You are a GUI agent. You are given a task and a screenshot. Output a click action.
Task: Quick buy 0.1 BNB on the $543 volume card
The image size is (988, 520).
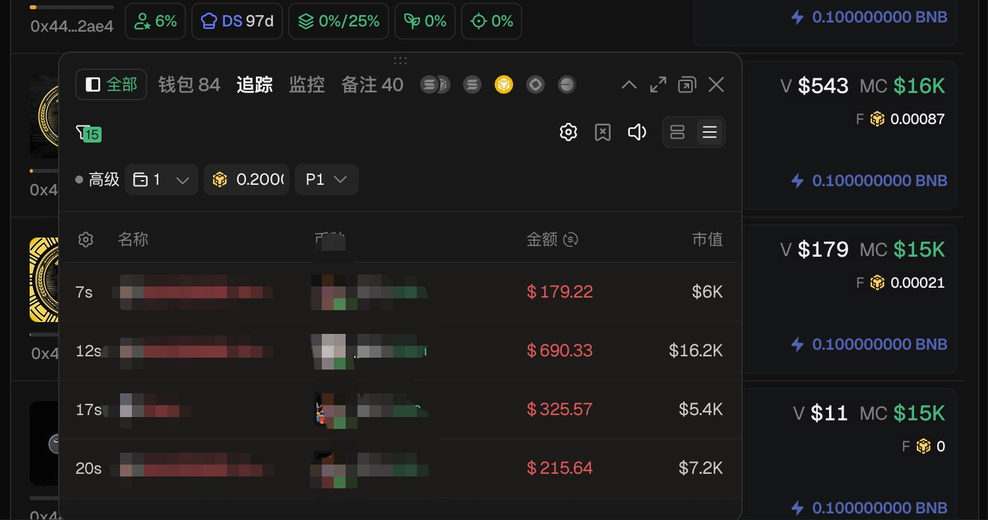click(870, 181)
